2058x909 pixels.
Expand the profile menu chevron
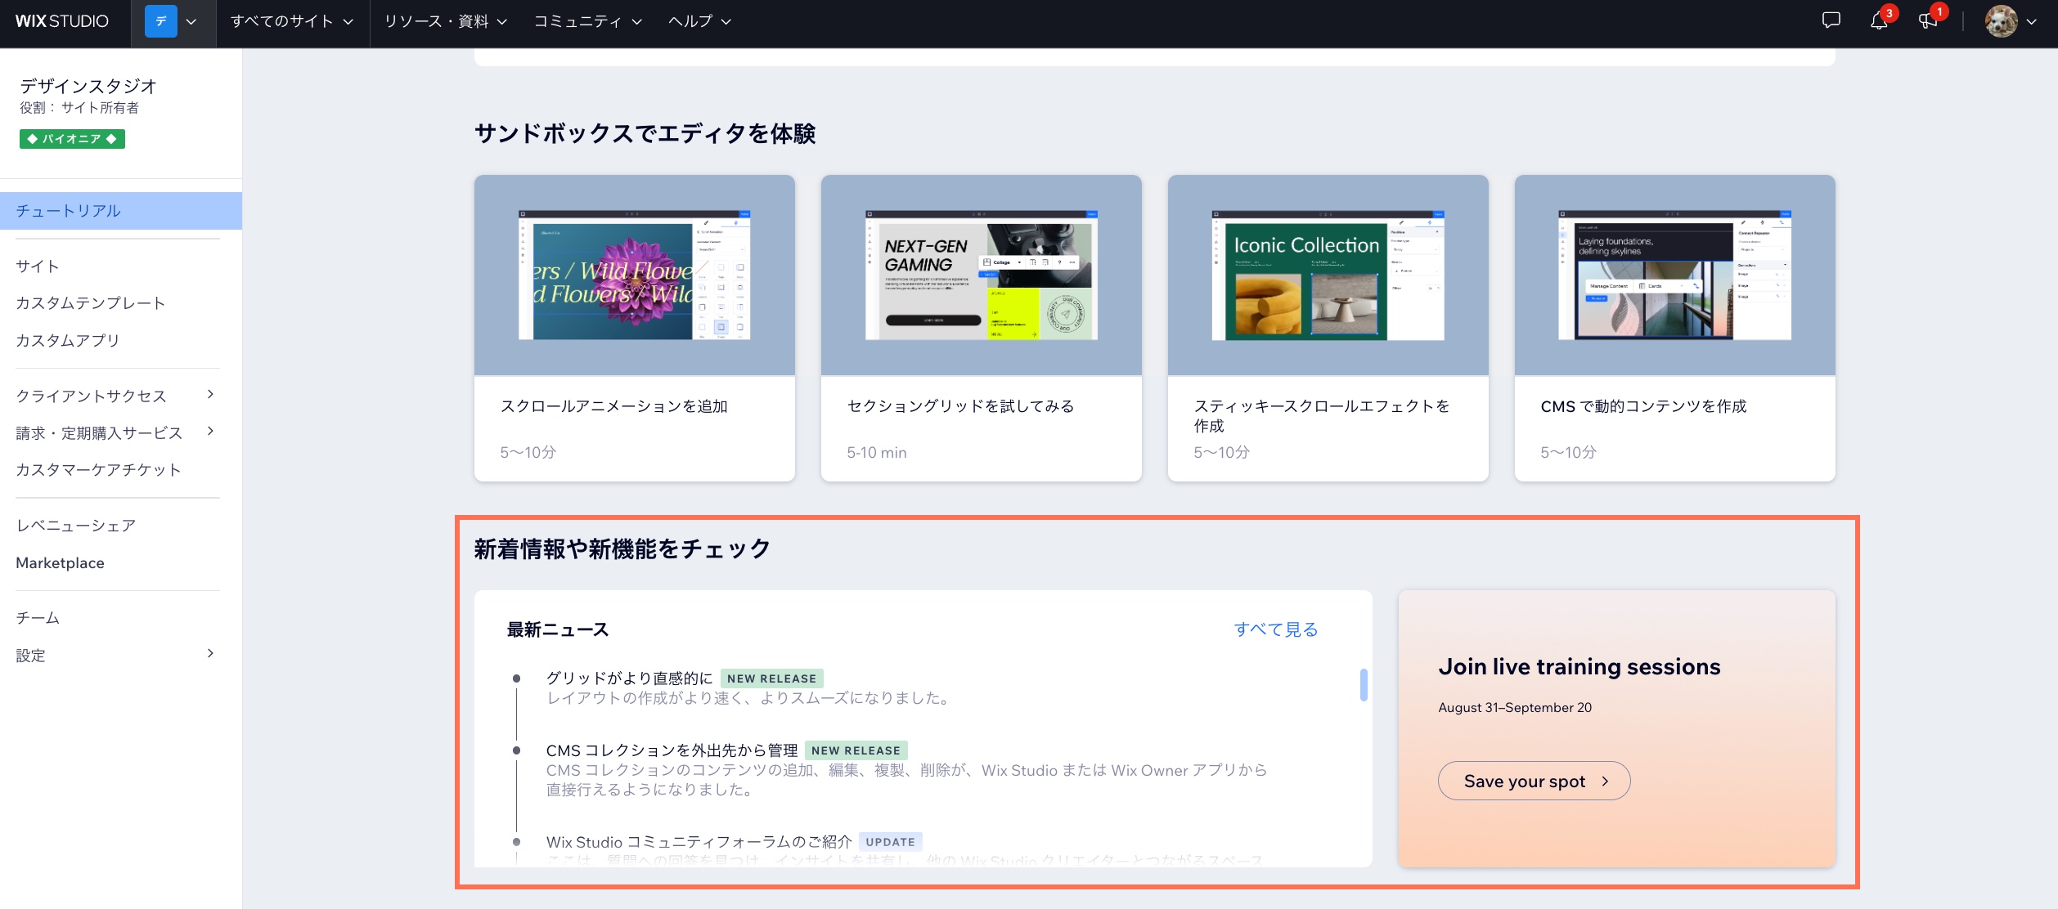coord(2032,22)
